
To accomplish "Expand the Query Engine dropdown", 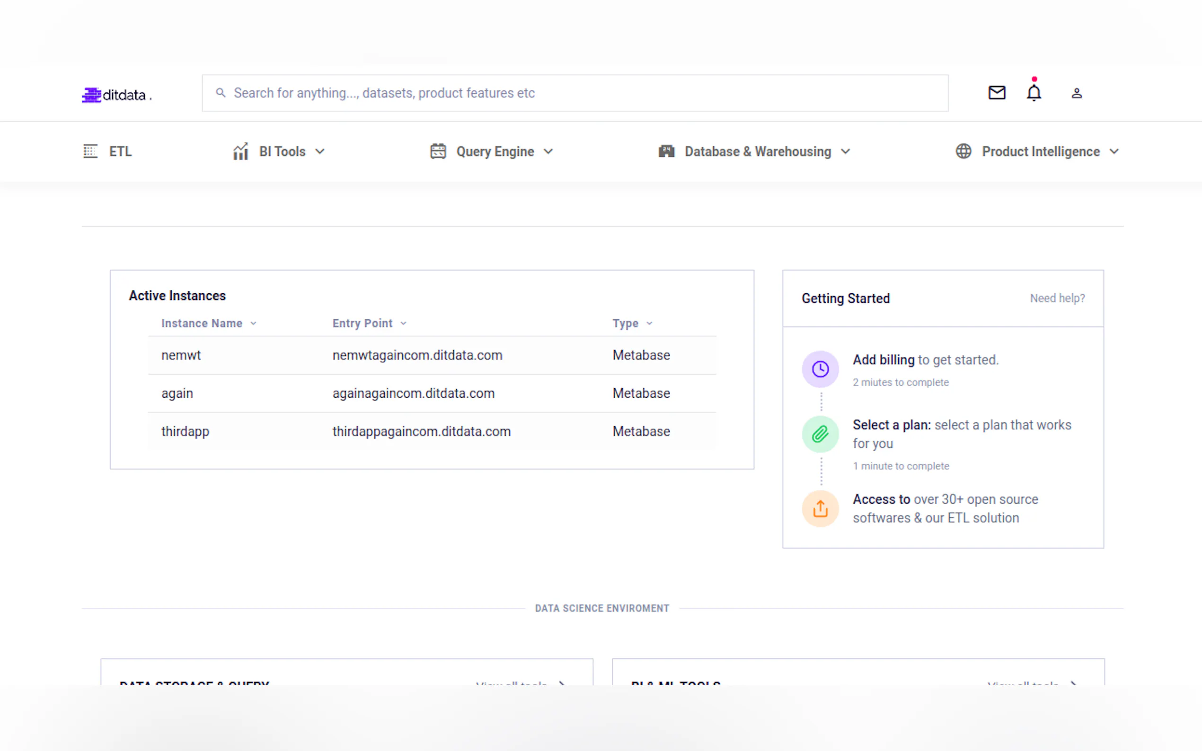I will click(x=548, y=151).
